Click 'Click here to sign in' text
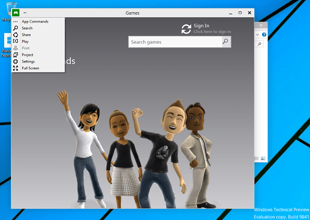This screenshot has height=220, width=310. pyautogui.click(x=212, y=32)
